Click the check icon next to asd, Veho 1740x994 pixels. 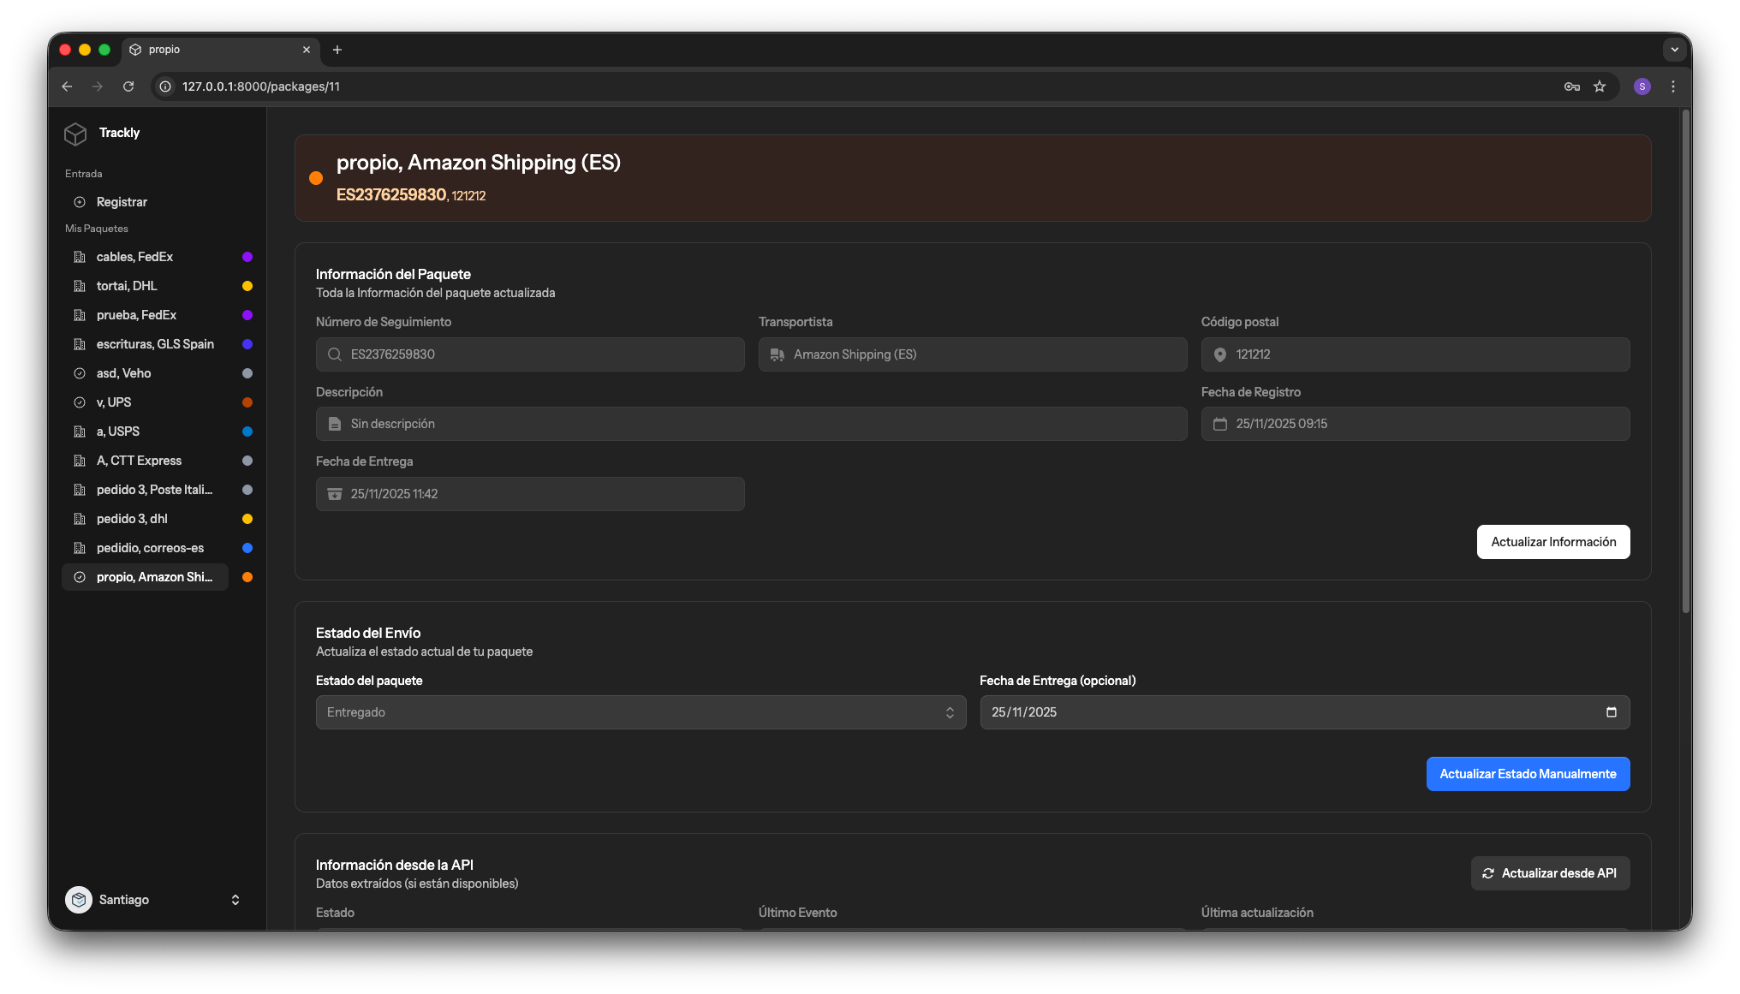(x=80, y=373)
